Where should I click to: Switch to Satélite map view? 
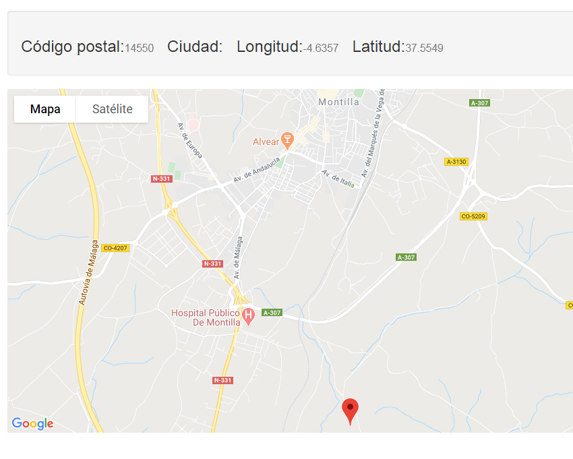coord(112,109)
